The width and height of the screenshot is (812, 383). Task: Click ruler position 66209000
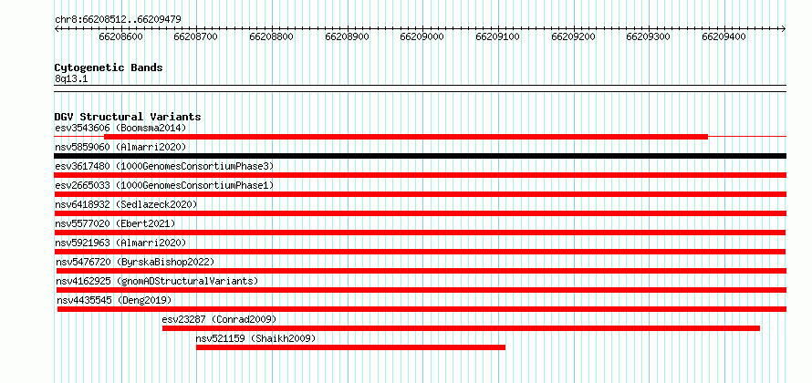[x=422, y=36]
